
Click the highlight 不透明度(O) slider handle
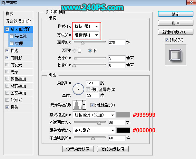(x=99, y=123)
